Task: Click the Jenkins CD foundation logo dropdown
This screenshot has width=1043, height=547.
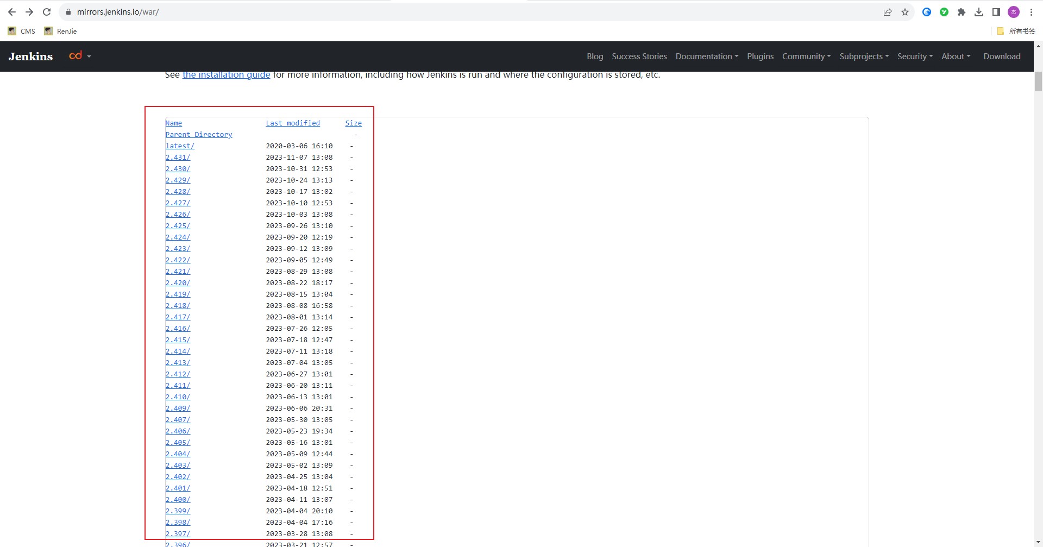Action: pyautogui.click(x=80, y=56)
